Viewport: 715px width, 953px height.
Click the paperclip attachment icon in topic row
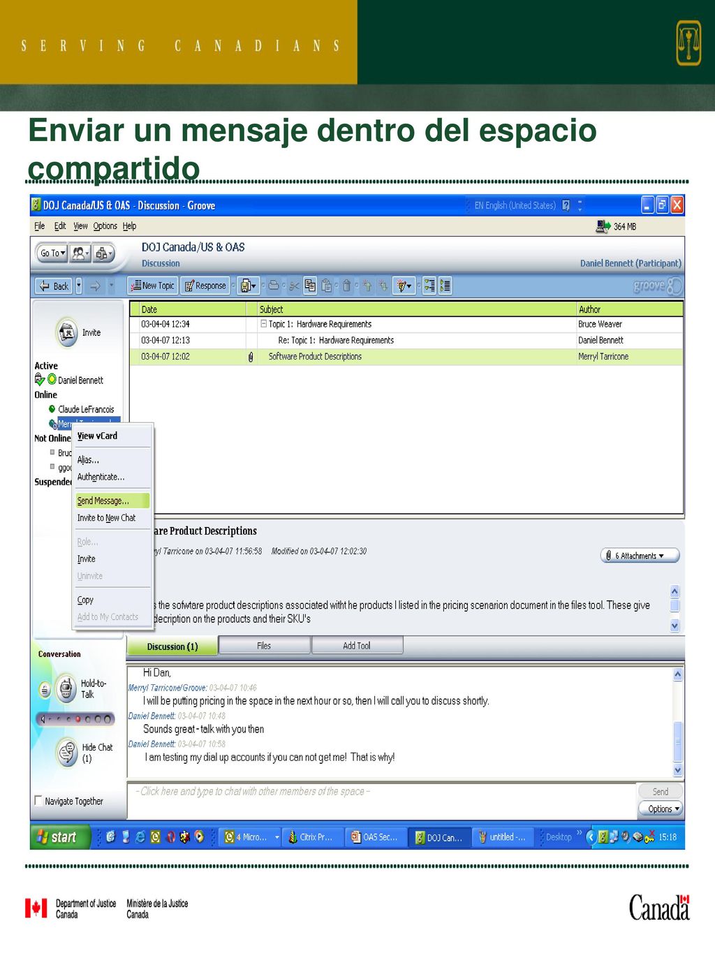point(251,357)
